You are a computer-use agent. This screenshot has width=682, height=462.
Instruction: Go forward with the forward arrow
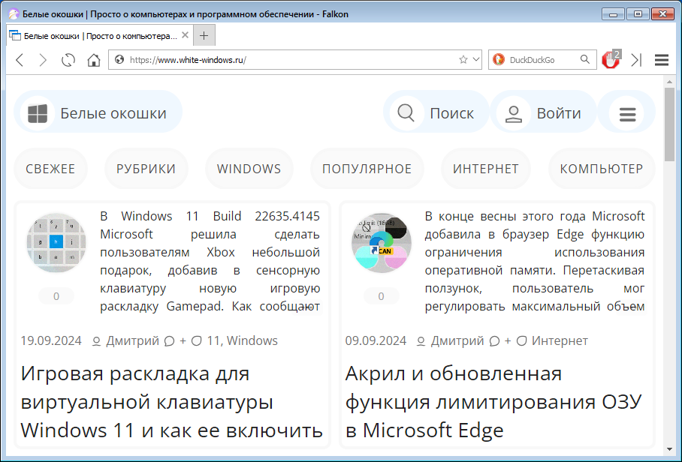coord(43,60)
